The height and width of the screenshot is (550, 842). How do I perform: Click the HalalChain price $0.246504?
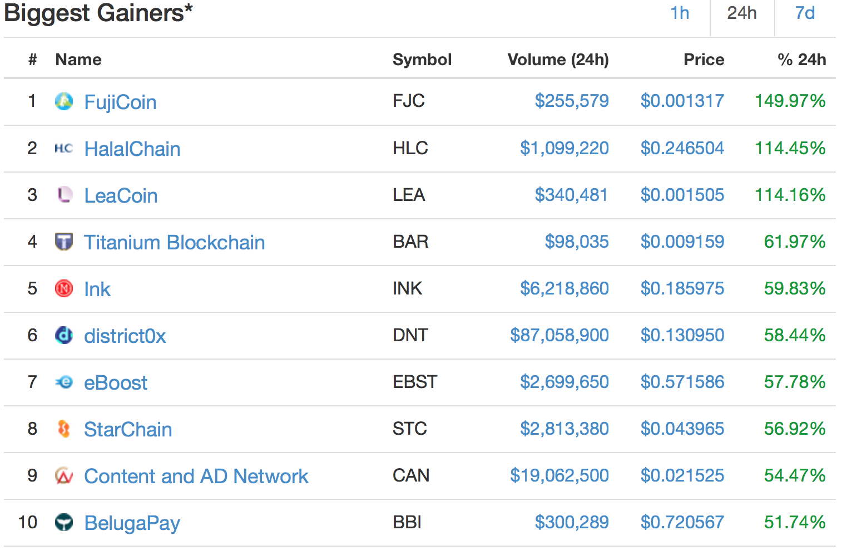[x=682, y=148]
